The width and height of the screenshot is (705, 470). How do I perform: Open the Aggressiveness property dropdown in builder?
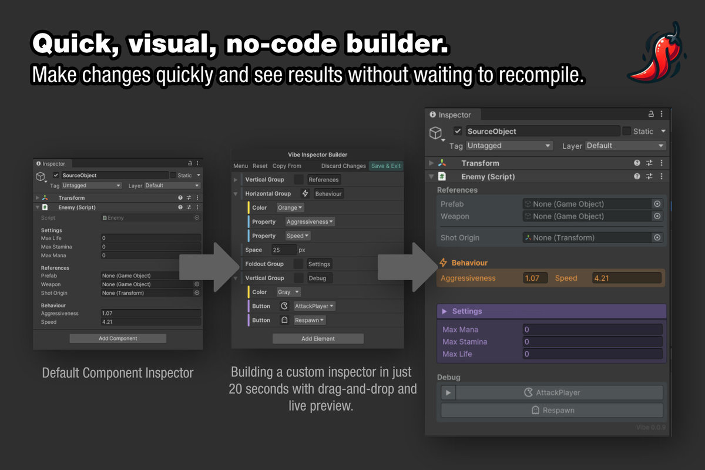point(310,222)
